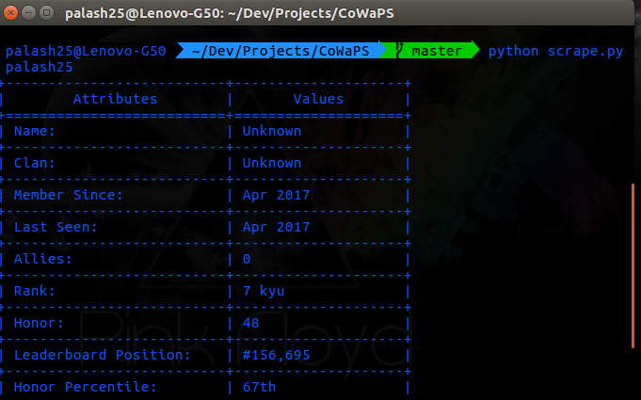This screenshot has width=641, height=400.
Task: Click the ~/Dev/Projects/CoWaPS prompt segment
Action: click(280, 51)
